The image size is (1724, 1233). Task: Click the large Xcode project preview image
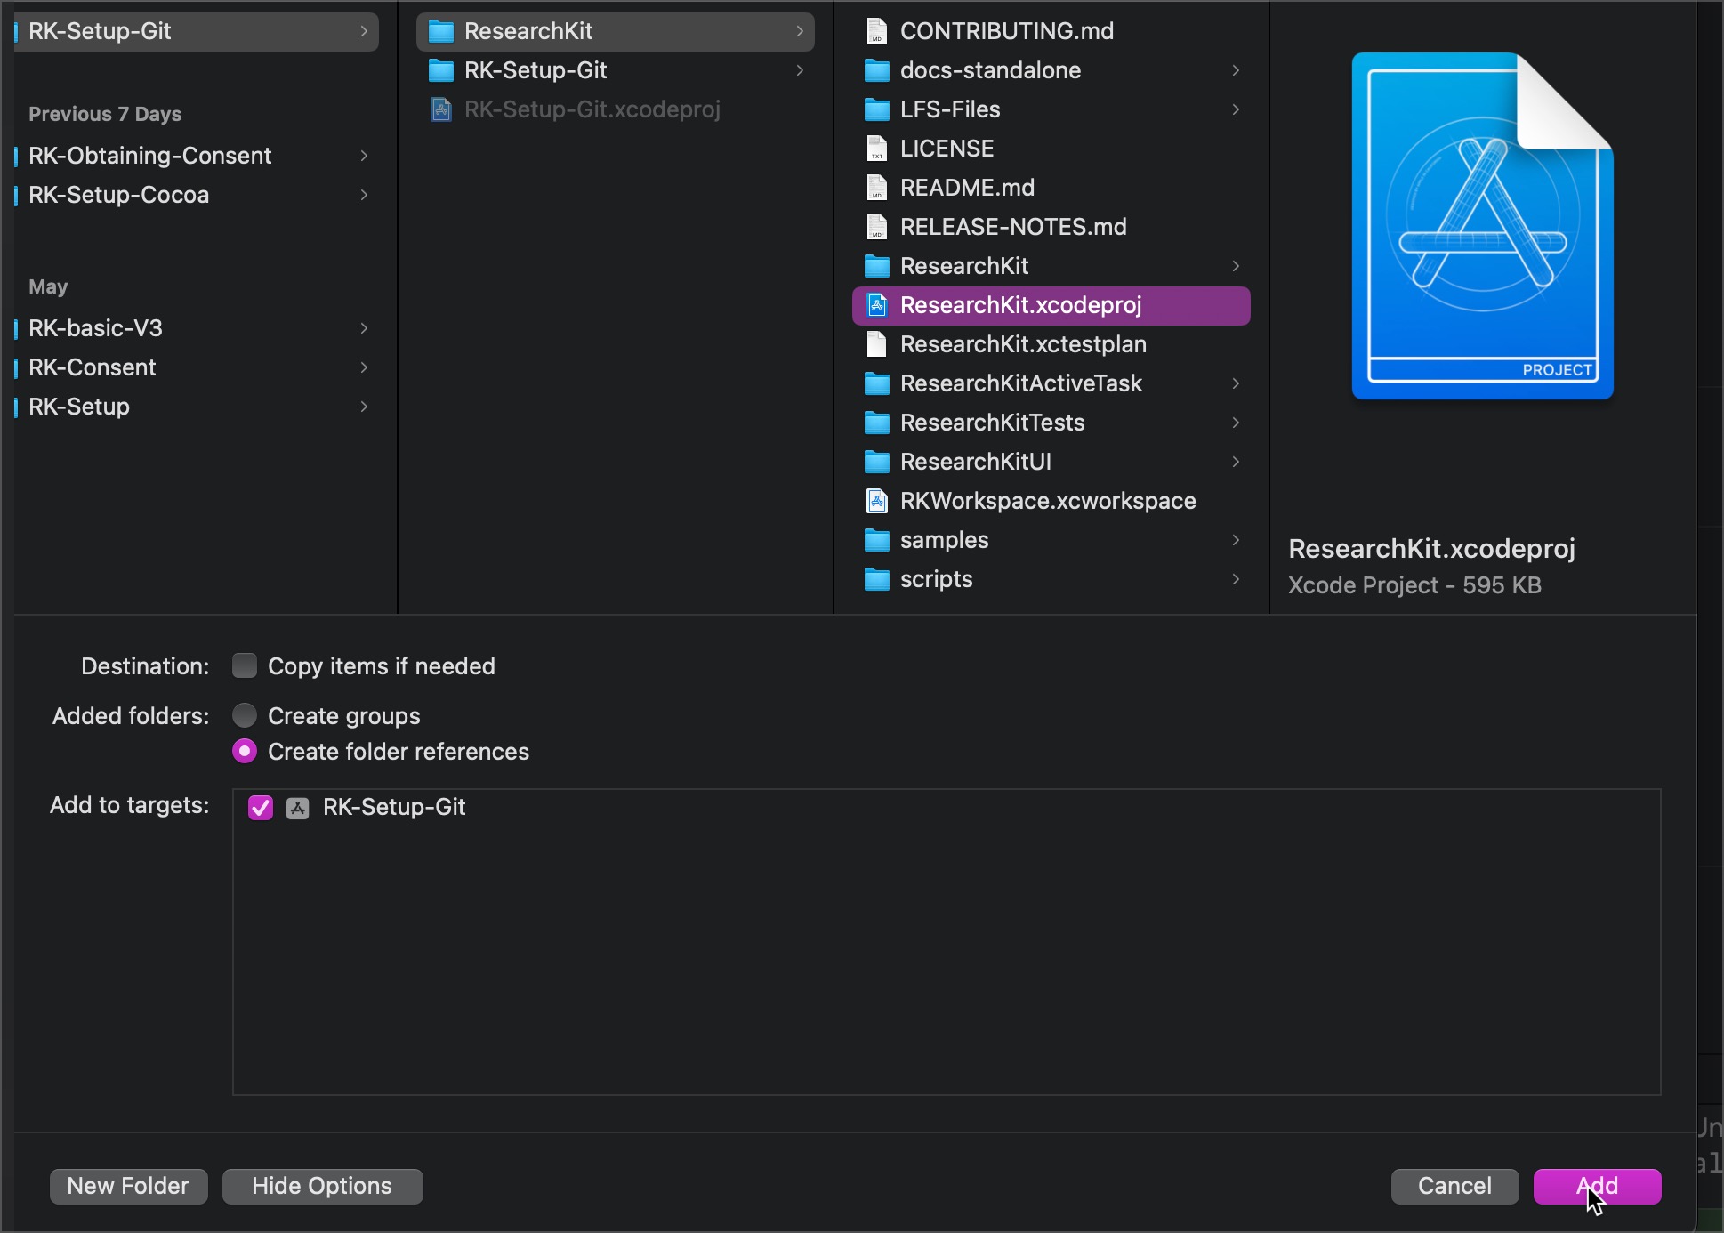pos(1482,226)
